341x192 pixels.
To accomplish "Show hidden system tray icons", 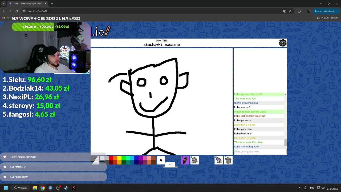I will point(299,188).
